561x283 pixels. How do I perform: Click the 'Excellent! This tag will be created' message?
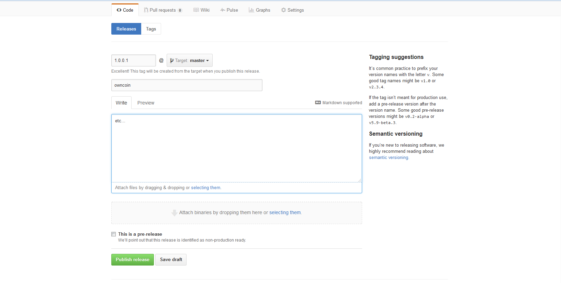pyautogui.click(x=186, y=71)
